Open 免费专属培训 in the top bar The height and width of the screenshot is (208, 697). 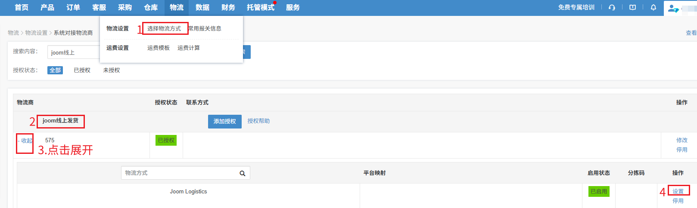[x=576, y=7]
